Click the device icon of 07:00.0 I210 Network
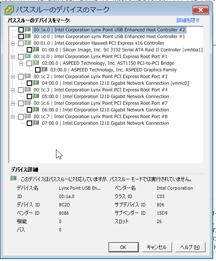 36,123
